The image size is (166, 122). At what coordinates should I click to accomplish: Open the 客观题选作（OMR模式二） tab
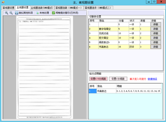pos(98,8)
